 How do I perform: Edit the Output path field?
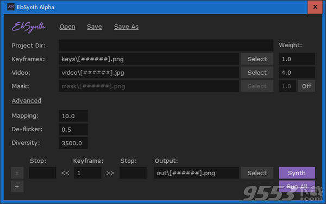coord(196,173)
